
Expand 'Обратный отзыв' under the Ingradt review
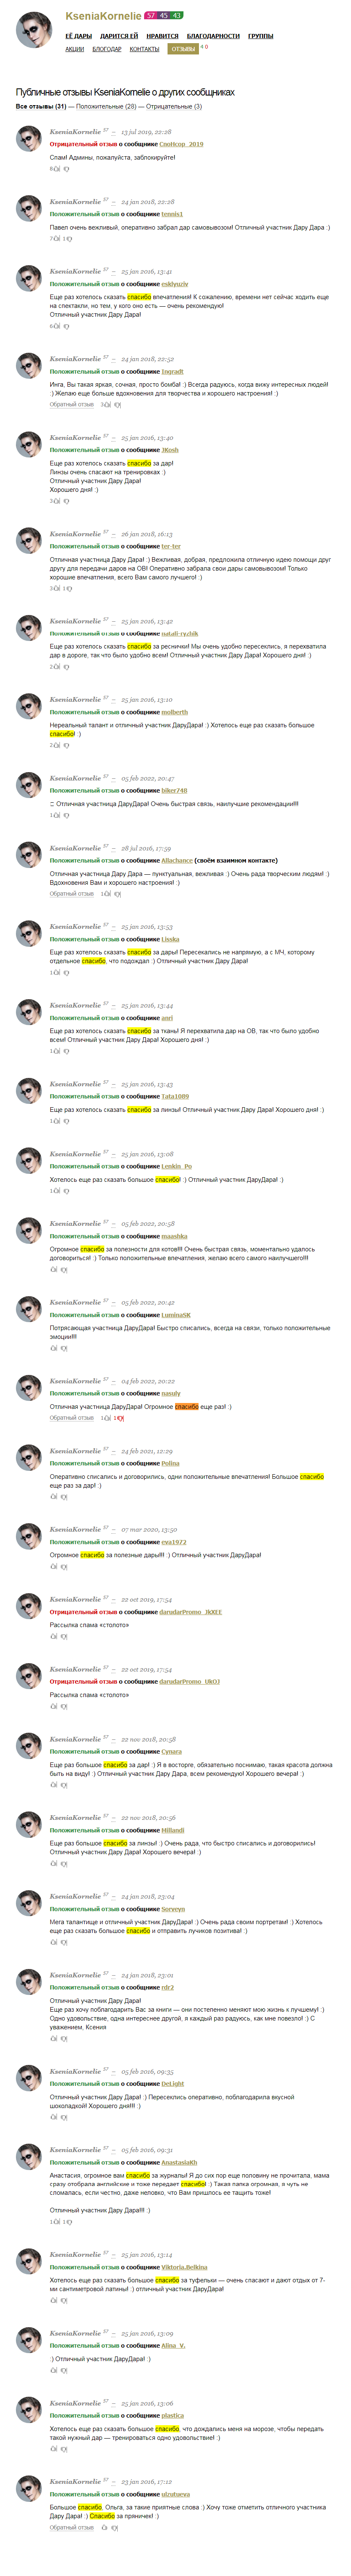click(72, 405)
